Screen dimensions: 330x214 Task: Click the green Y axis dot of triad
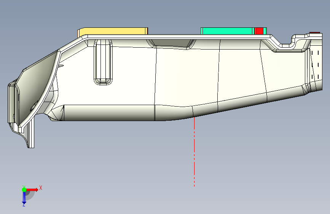coord(24,190)
